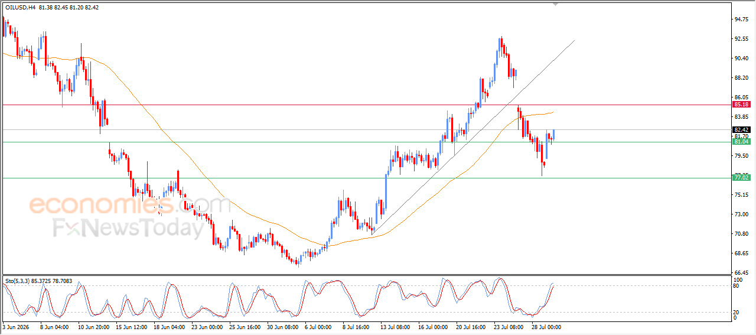This screenshot has height=335, width=756.
Task: Click the 94.75 price axis label
Action: pos(741,19)
